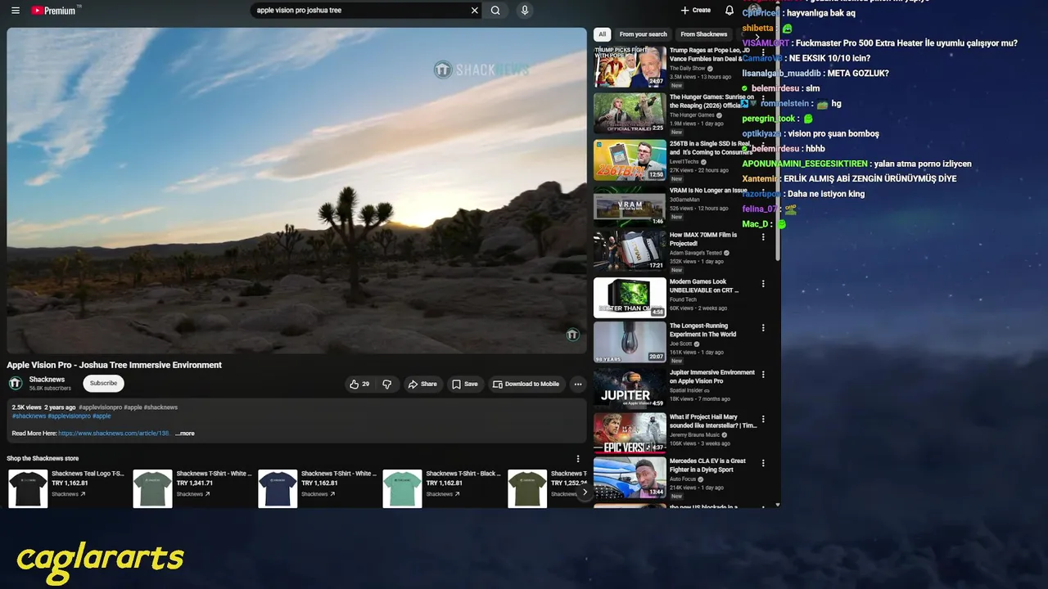Click the '2.5K views 2 years ago' text

(43, 407)
